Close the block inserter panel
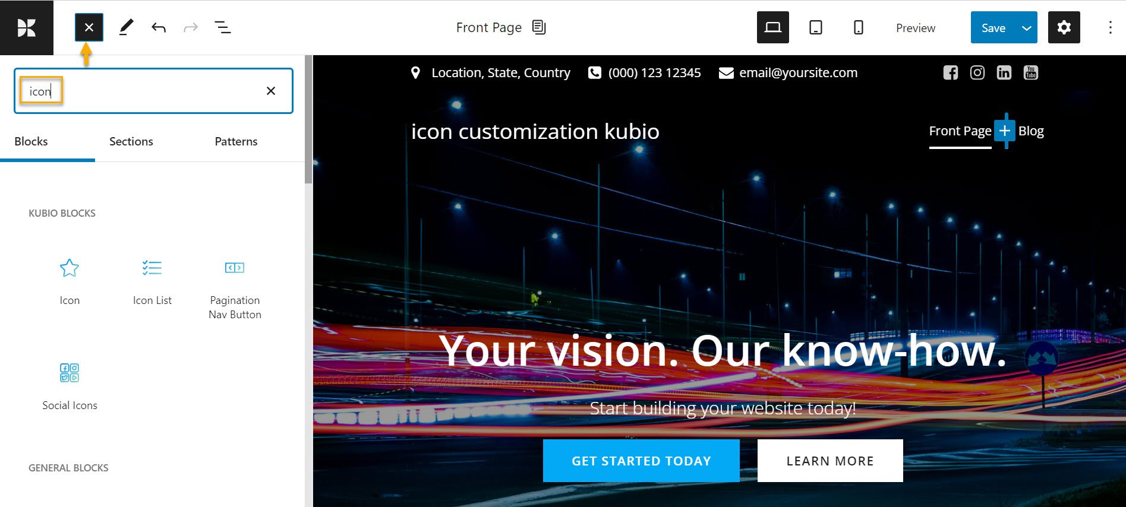The image size is (1126, 507). (89, 27)
